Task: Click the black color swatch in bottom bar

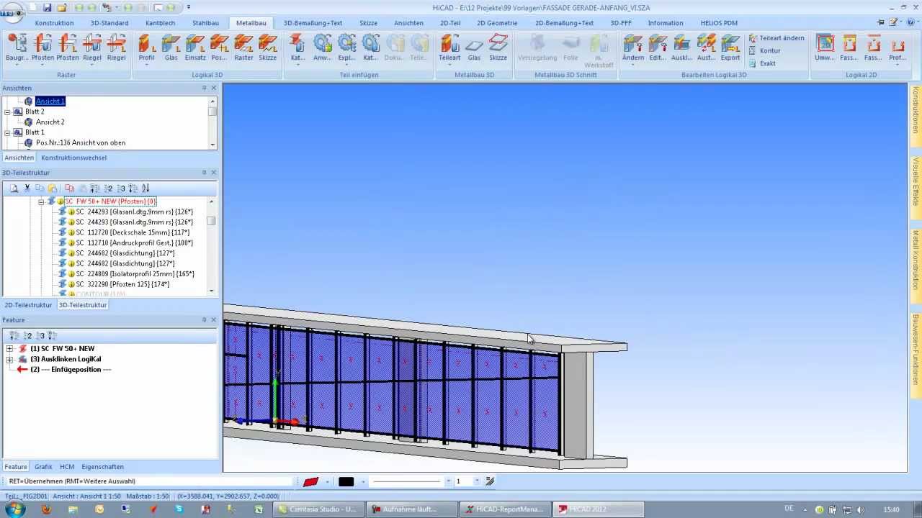Action: click(346, 481)
